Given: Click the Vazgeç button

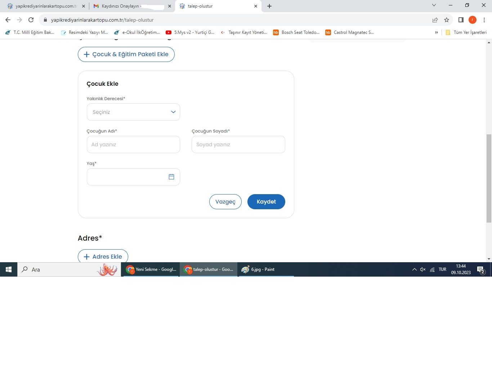Looking at the screenshot, I should (225, 202).
